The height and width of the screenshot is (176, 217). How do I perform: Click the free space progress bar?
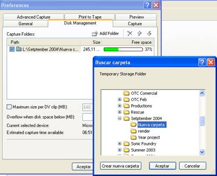tap(123, 49)
